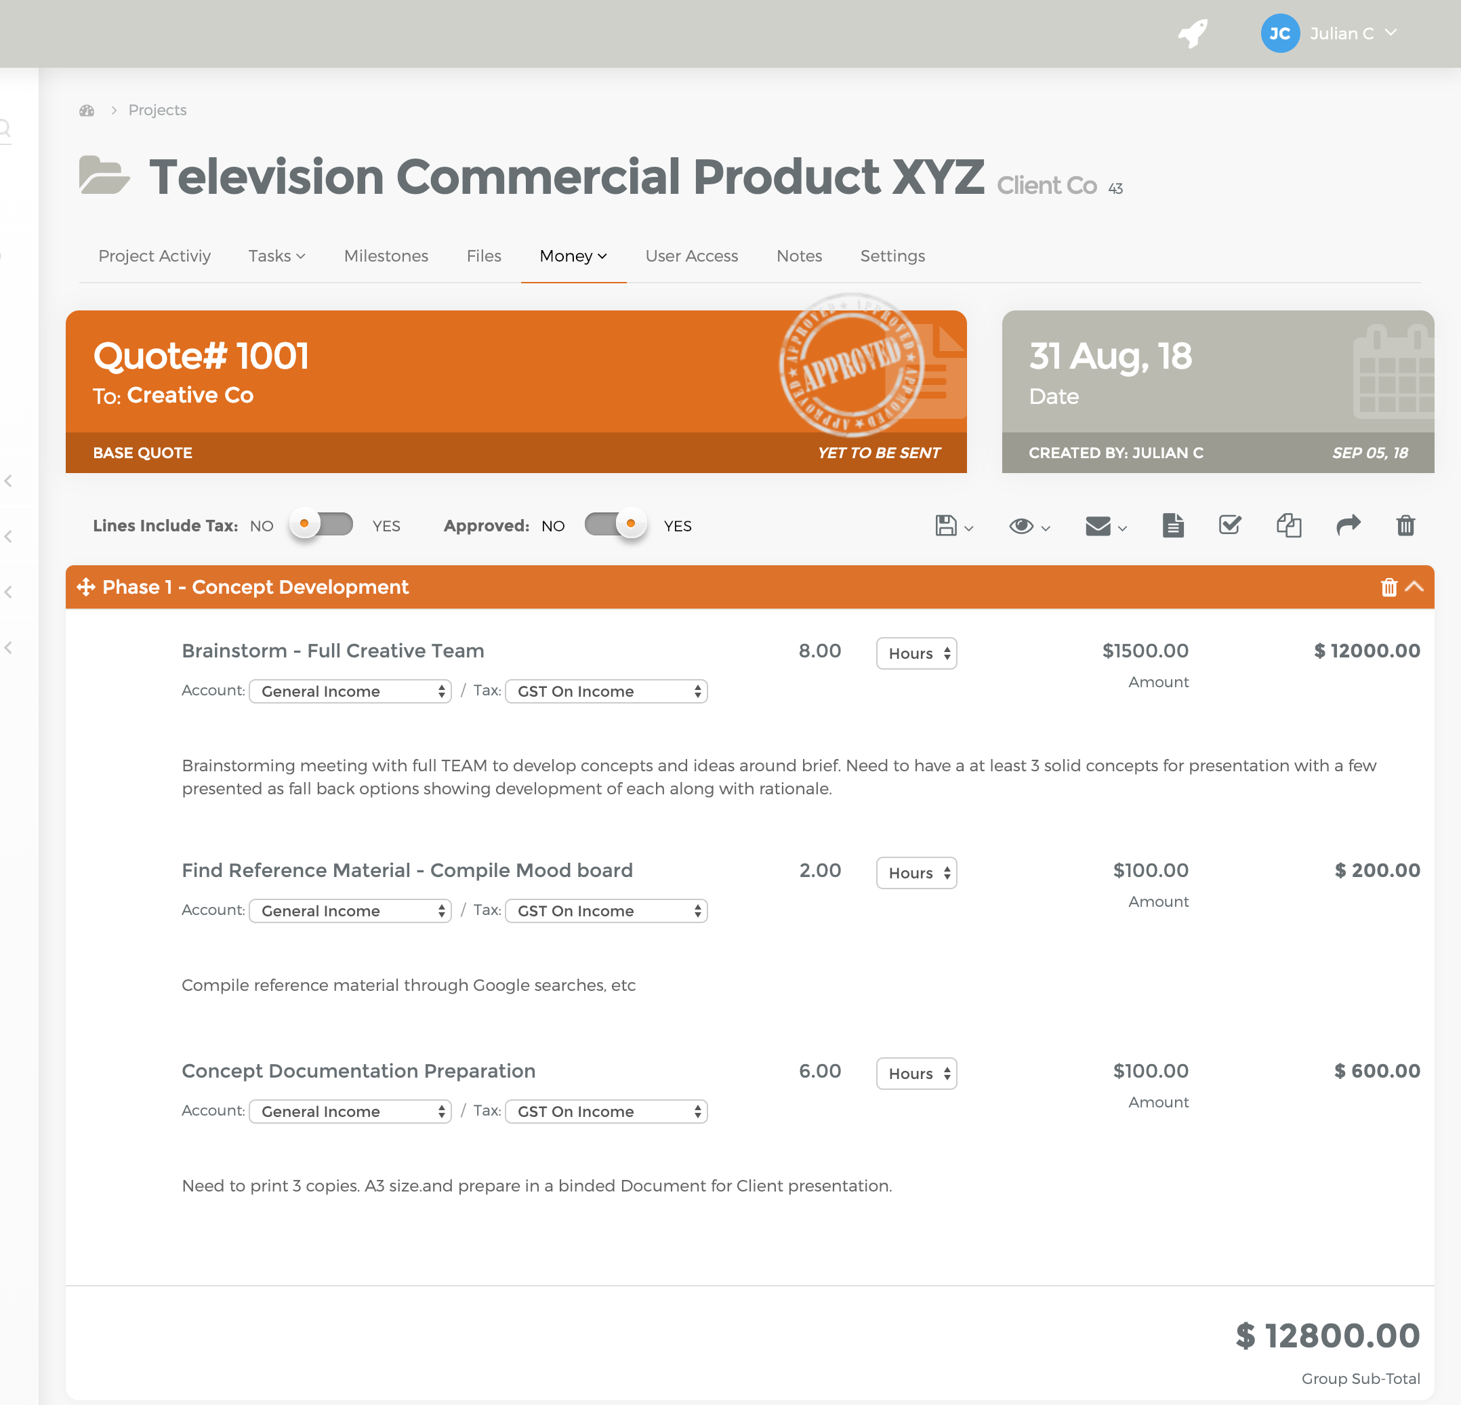Delete the quote with the trash icon
This screenshot has height=1405, width=1461.
coord(1405,525)
